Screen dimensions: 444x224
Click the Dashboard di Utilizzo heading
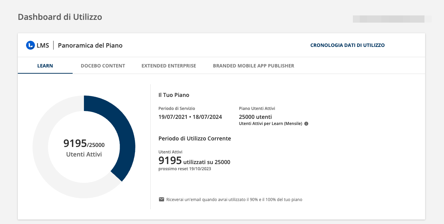pos(60,17)
